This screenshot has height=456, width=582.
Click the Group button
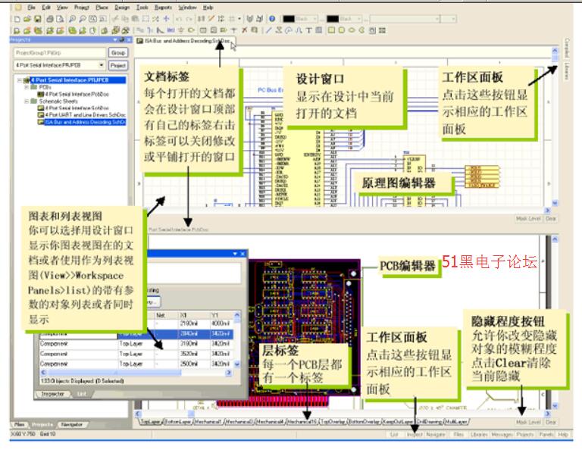[118, 53]
